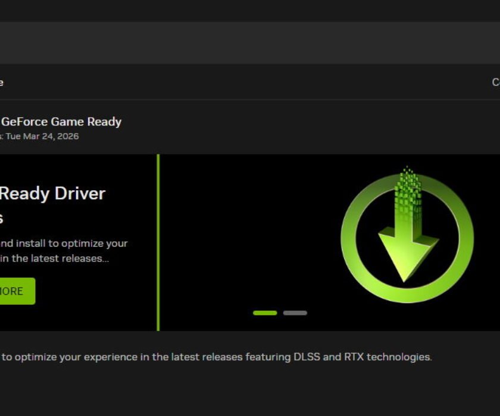
Task: Select the gray second carousel dot
Action: (295, 311)
